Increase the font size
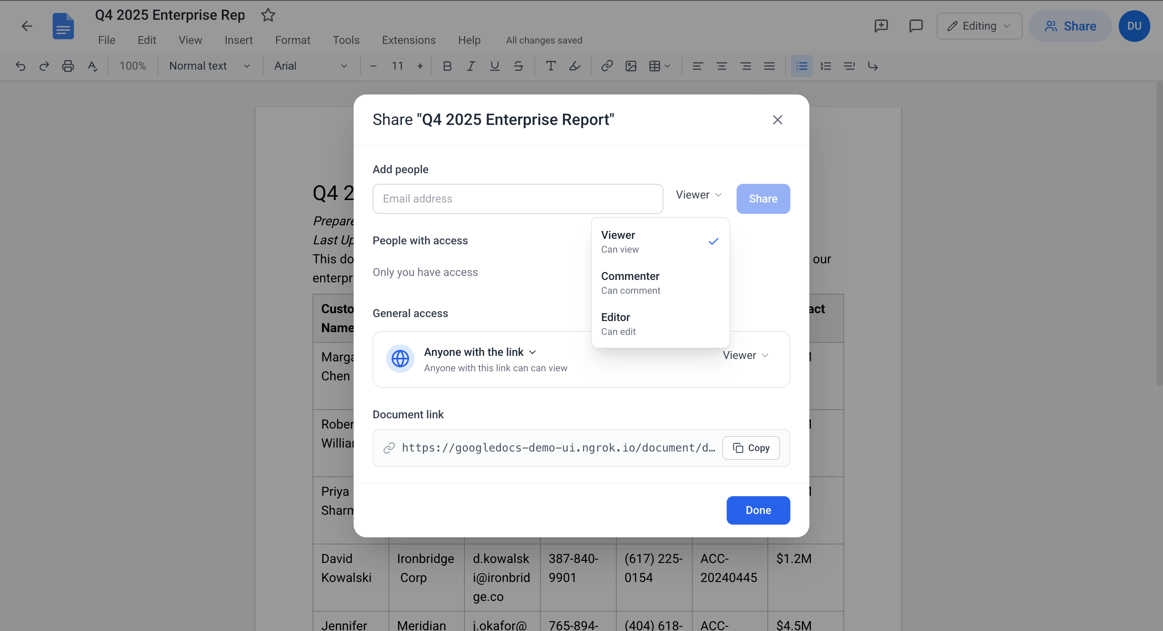The image size is (1163, 631). [420, 66]
